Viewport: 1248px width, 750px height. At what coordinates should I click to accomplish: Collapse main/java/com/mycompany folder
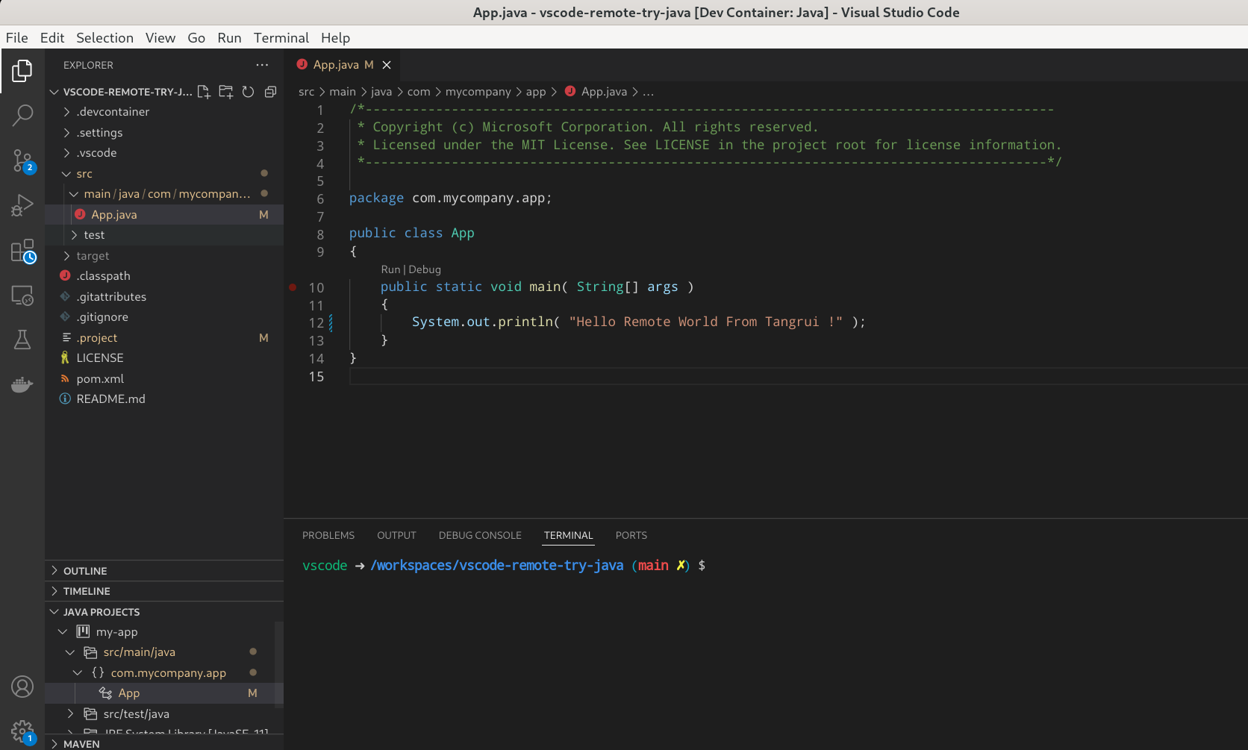pyautogui.click(x=164, y=194)
